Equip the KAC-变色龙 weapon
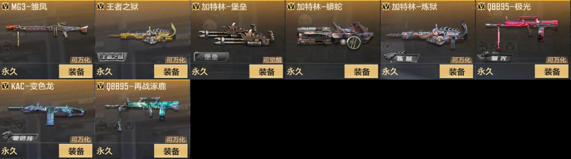 76,151
